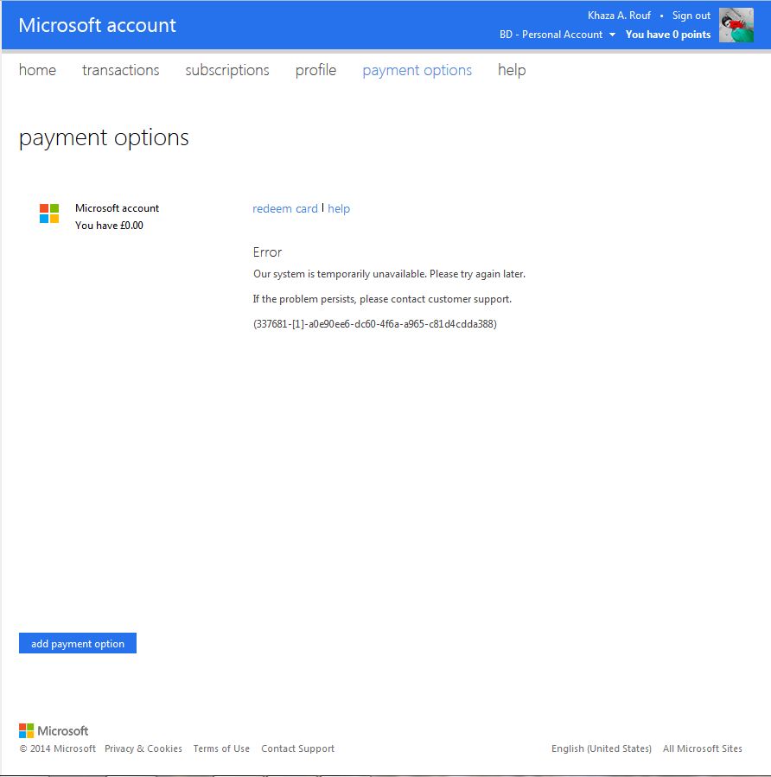Click the 'If the problem persists' message

coord(382,299)
